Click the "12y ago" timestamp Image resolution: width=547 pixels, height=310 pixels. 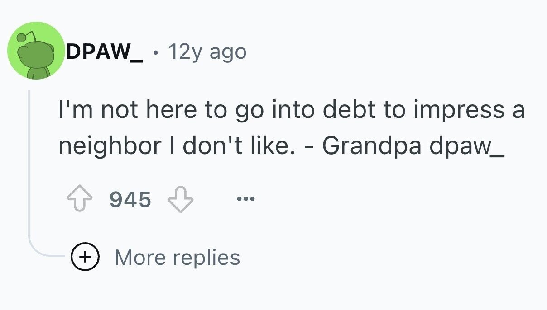(x=207, y=52)
